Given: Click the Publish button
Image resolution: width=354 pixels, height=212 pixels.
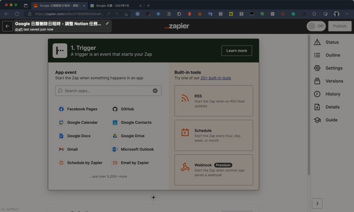Looking at the screenshot, I should [x=340, y=26].
